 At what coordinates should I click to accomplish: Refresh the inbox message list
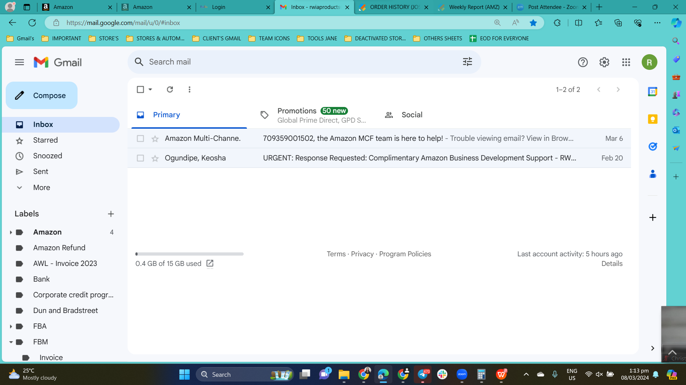coord(170,89)
